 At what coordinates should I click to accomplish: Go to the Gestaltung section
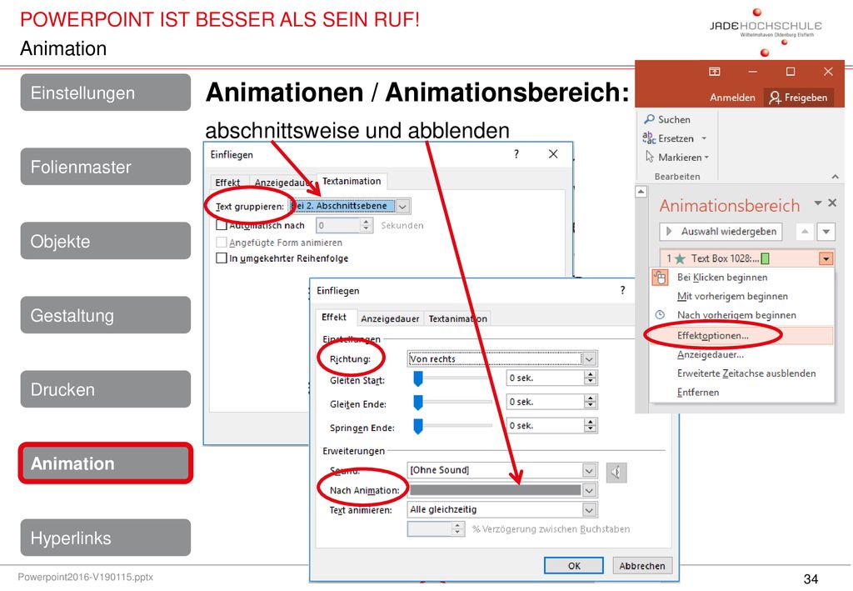(106, 315)
